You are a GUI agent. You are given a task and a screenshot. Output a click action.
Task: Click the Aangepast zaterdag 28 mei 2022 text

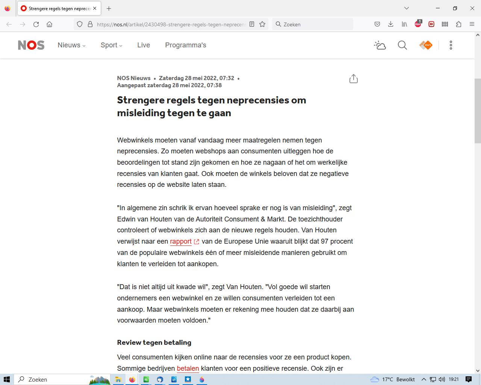pos(169,85)
